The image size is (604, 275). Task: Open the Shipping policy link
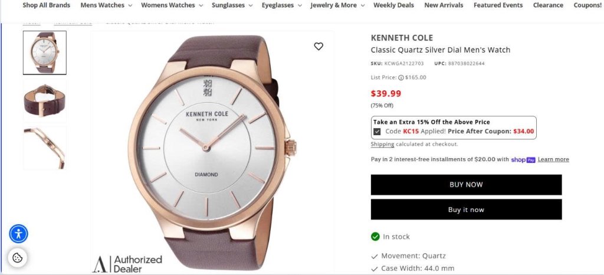(382, 144)
